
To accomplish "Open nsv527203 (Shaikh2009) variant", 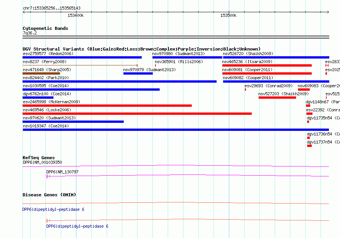I will [283, 94].
